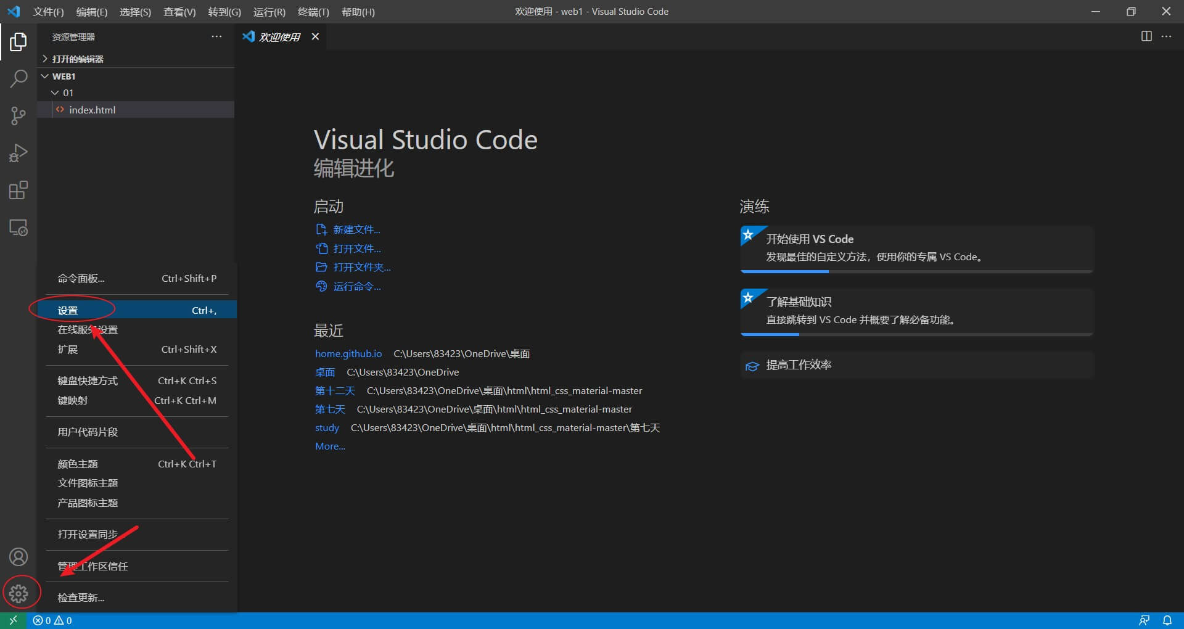This screenshot has height=629, width=1184.
Task: Open the 了解基础知识 walkthrough
Action: click(x=917, y=312)
